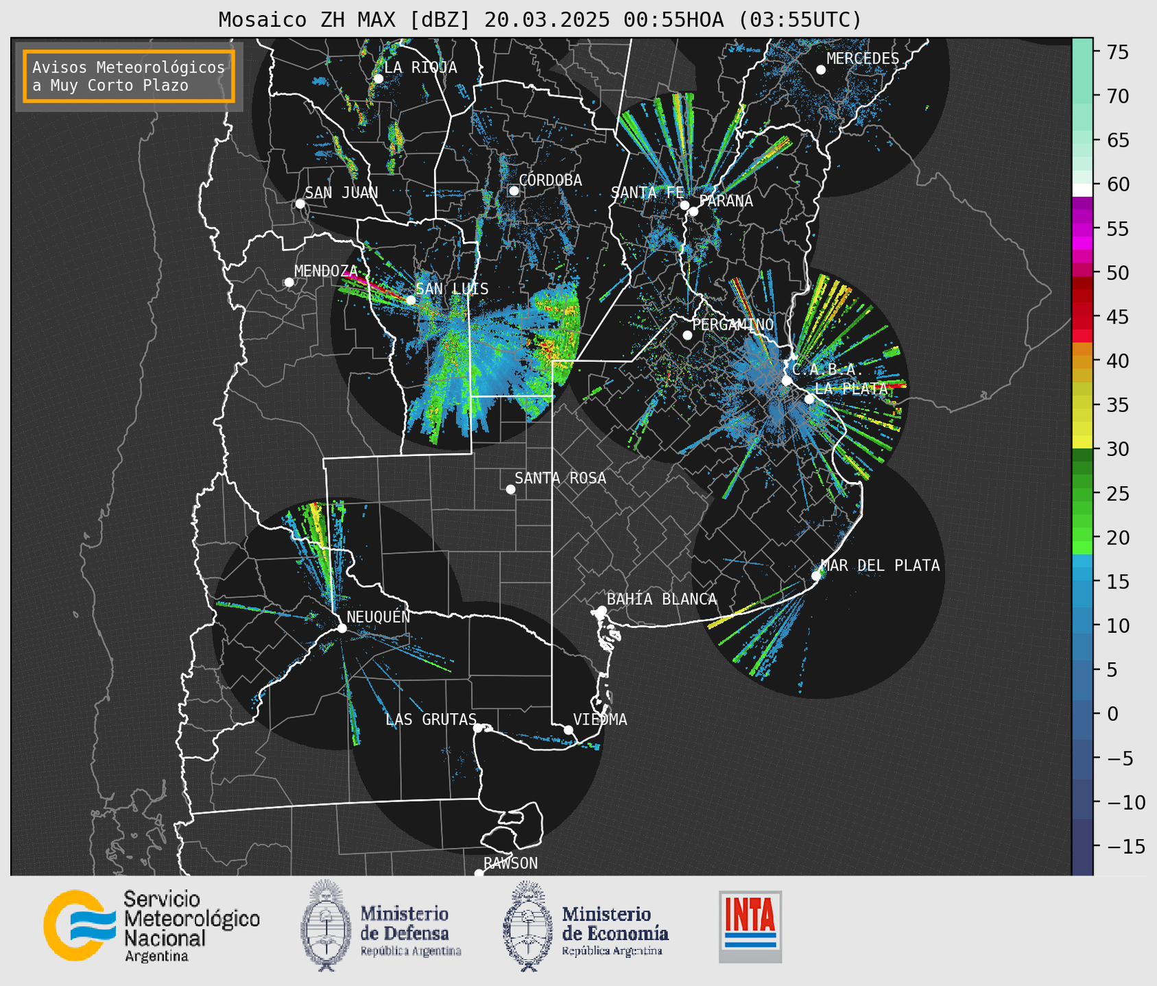Select the PERGAMINO city marker
This screenshot has height=986, width=1157.
tap(687, 335)
